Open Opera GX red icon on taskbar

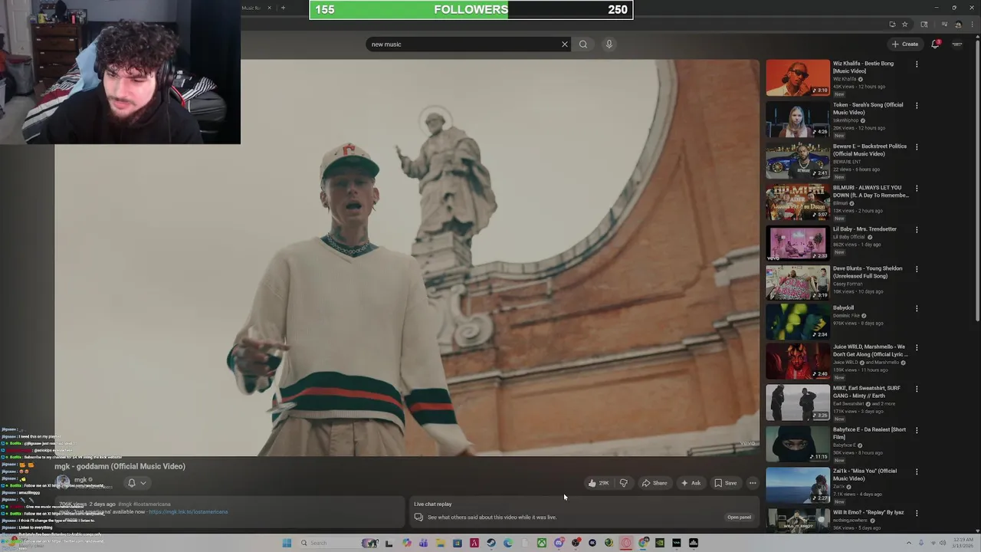point(626,543)
